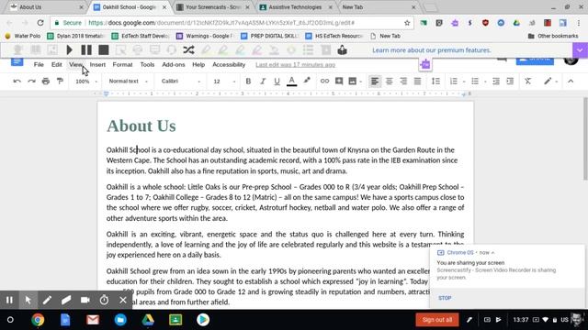Hide the menus with the up chevron

[571, 82]
